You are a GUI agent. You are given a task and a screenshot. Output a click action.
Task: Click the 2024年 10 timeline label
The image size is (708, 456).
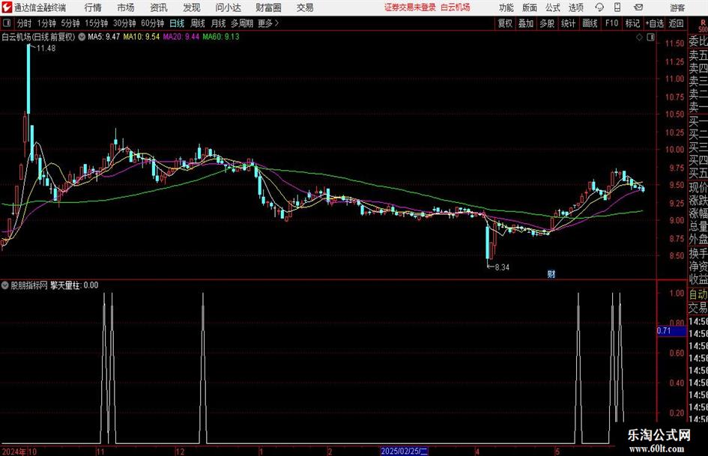pos(19,452)
